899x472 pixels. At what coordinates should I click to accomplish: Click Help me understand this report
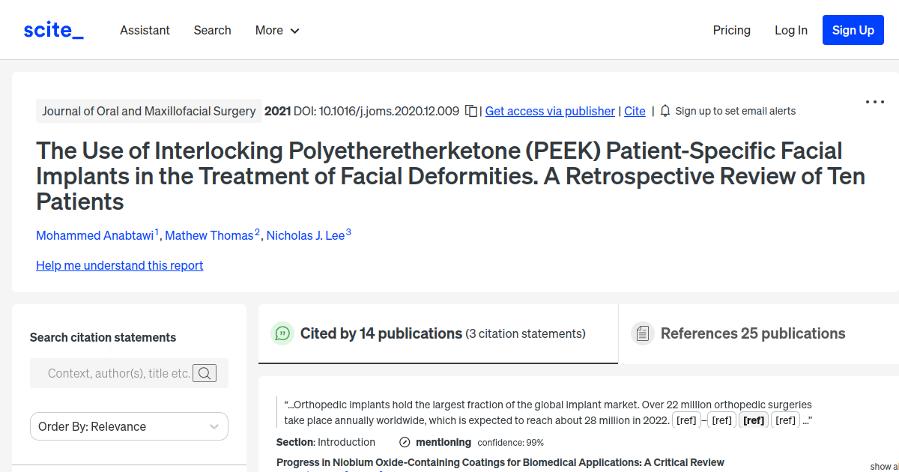pyautogui.click(x=119, y=265)
